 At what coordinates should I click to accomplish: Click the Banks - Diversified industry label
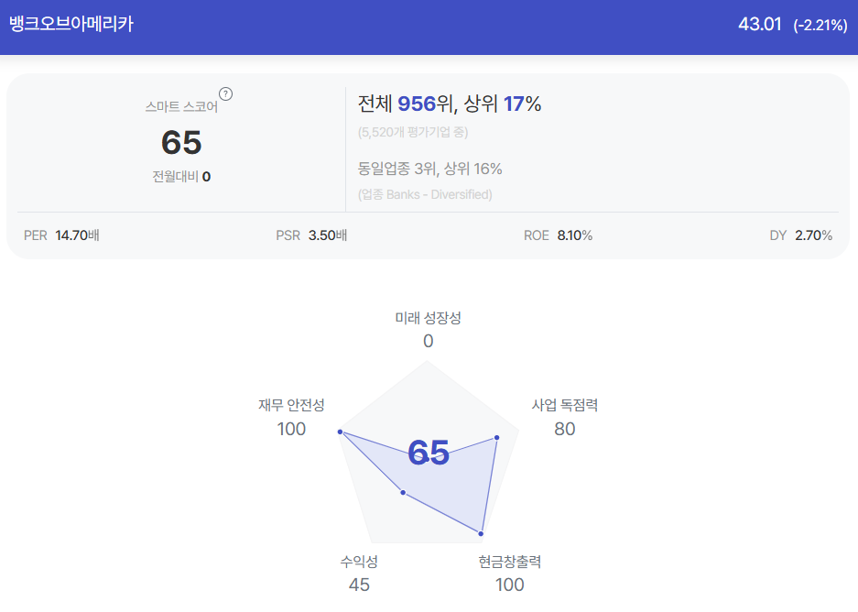(425, 194)
